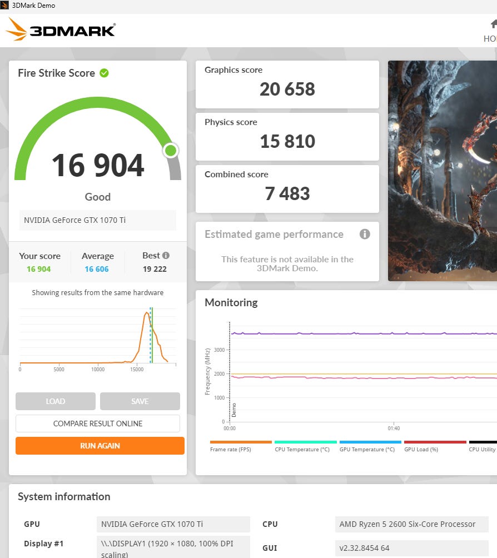This screenshot has height=558, width=497.
Task: Click the Physics score value 15 810
Action: tap(287, 141)
